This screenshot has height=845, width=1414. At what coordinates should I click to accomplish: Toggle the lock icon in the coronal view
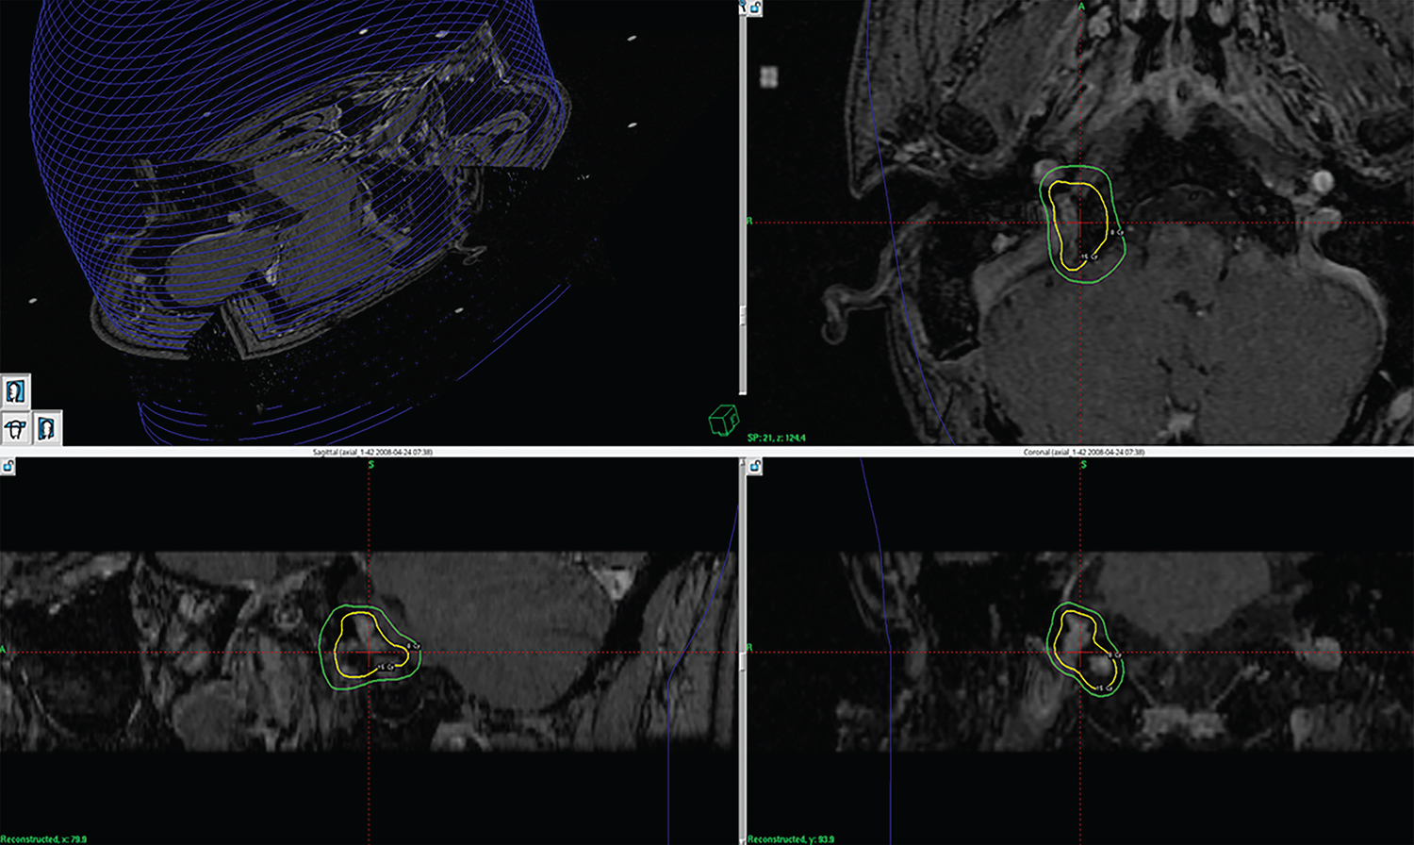756,466
